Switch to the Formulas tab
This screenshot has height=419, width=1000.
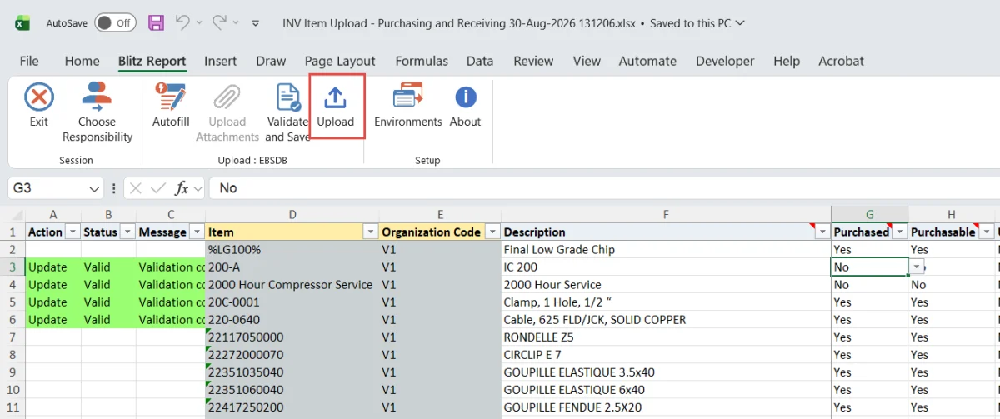(422, 61)
